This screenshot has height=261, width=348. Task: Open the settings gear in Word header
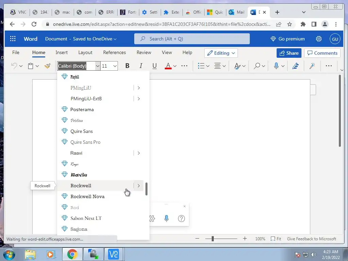[319, 39]
